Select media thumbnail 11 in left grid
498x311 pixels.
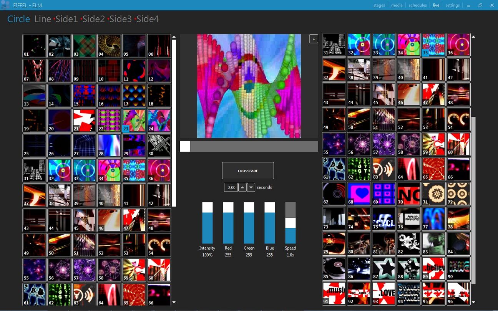[x=134, y=71]
